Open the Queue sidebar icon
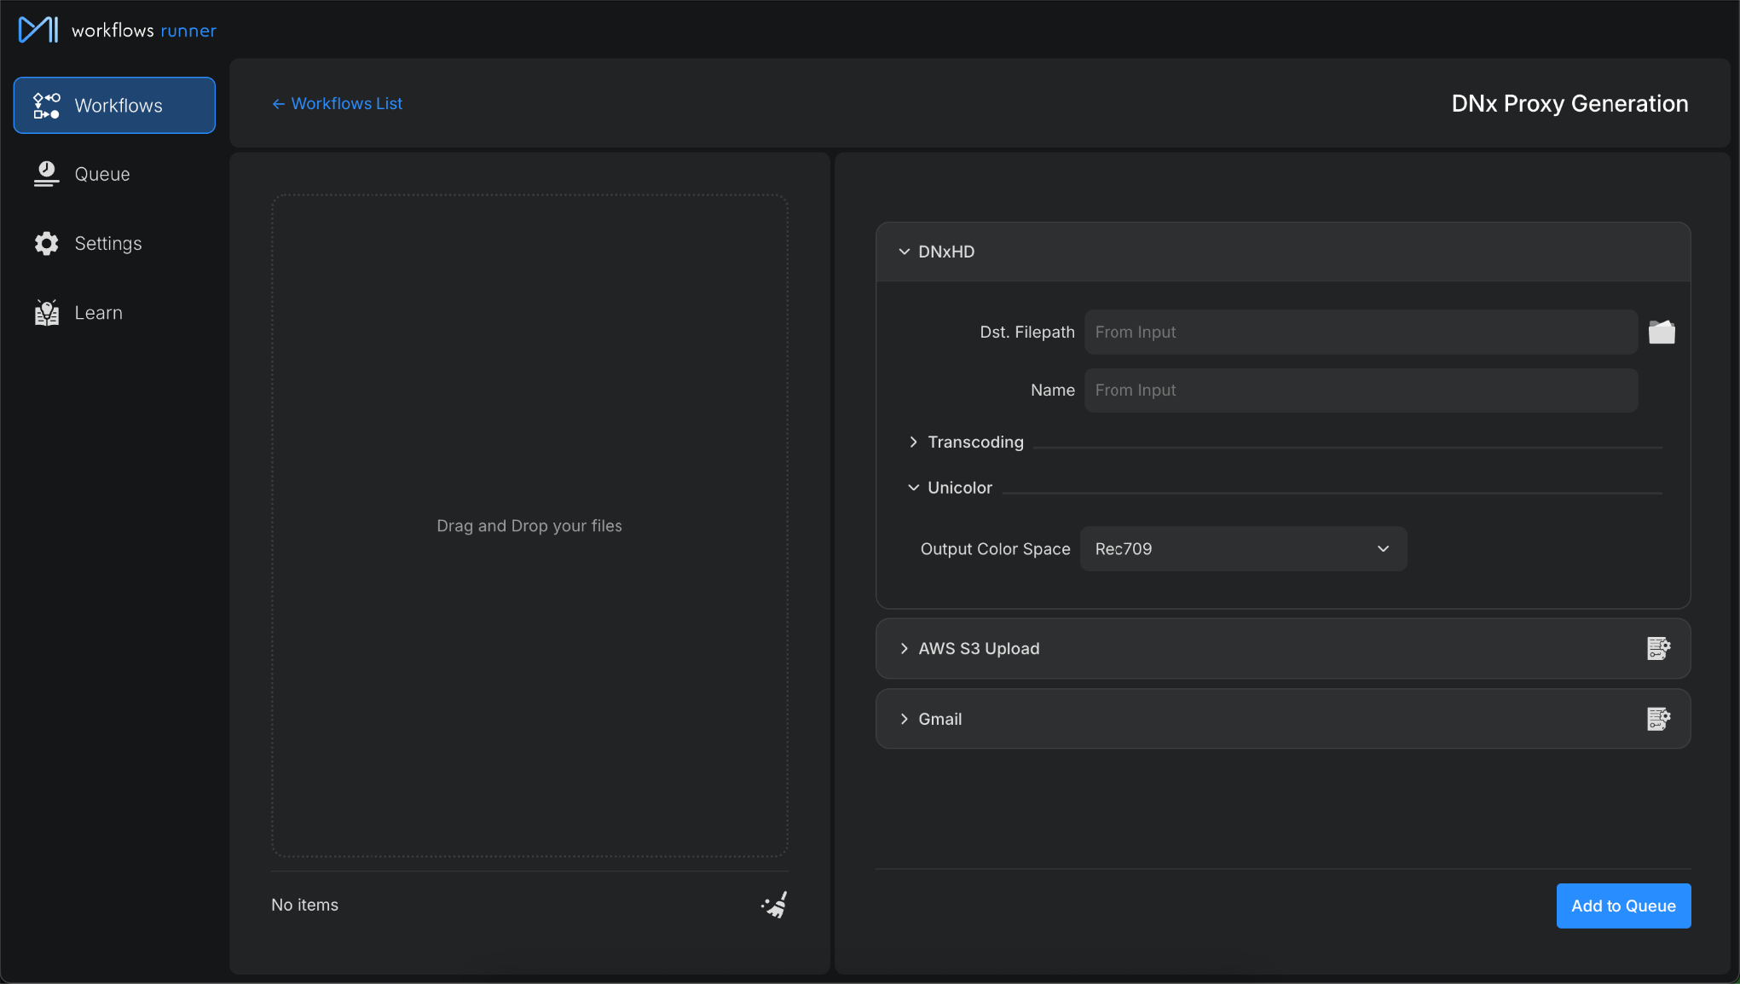 click(47, 174)
